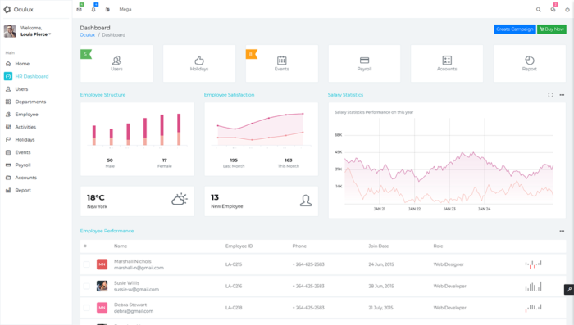This screenshot has width=574, height=325.
Task: Click the Accounts icon in the sidebar
Action: pyautogui.click(x=8, y=178)
